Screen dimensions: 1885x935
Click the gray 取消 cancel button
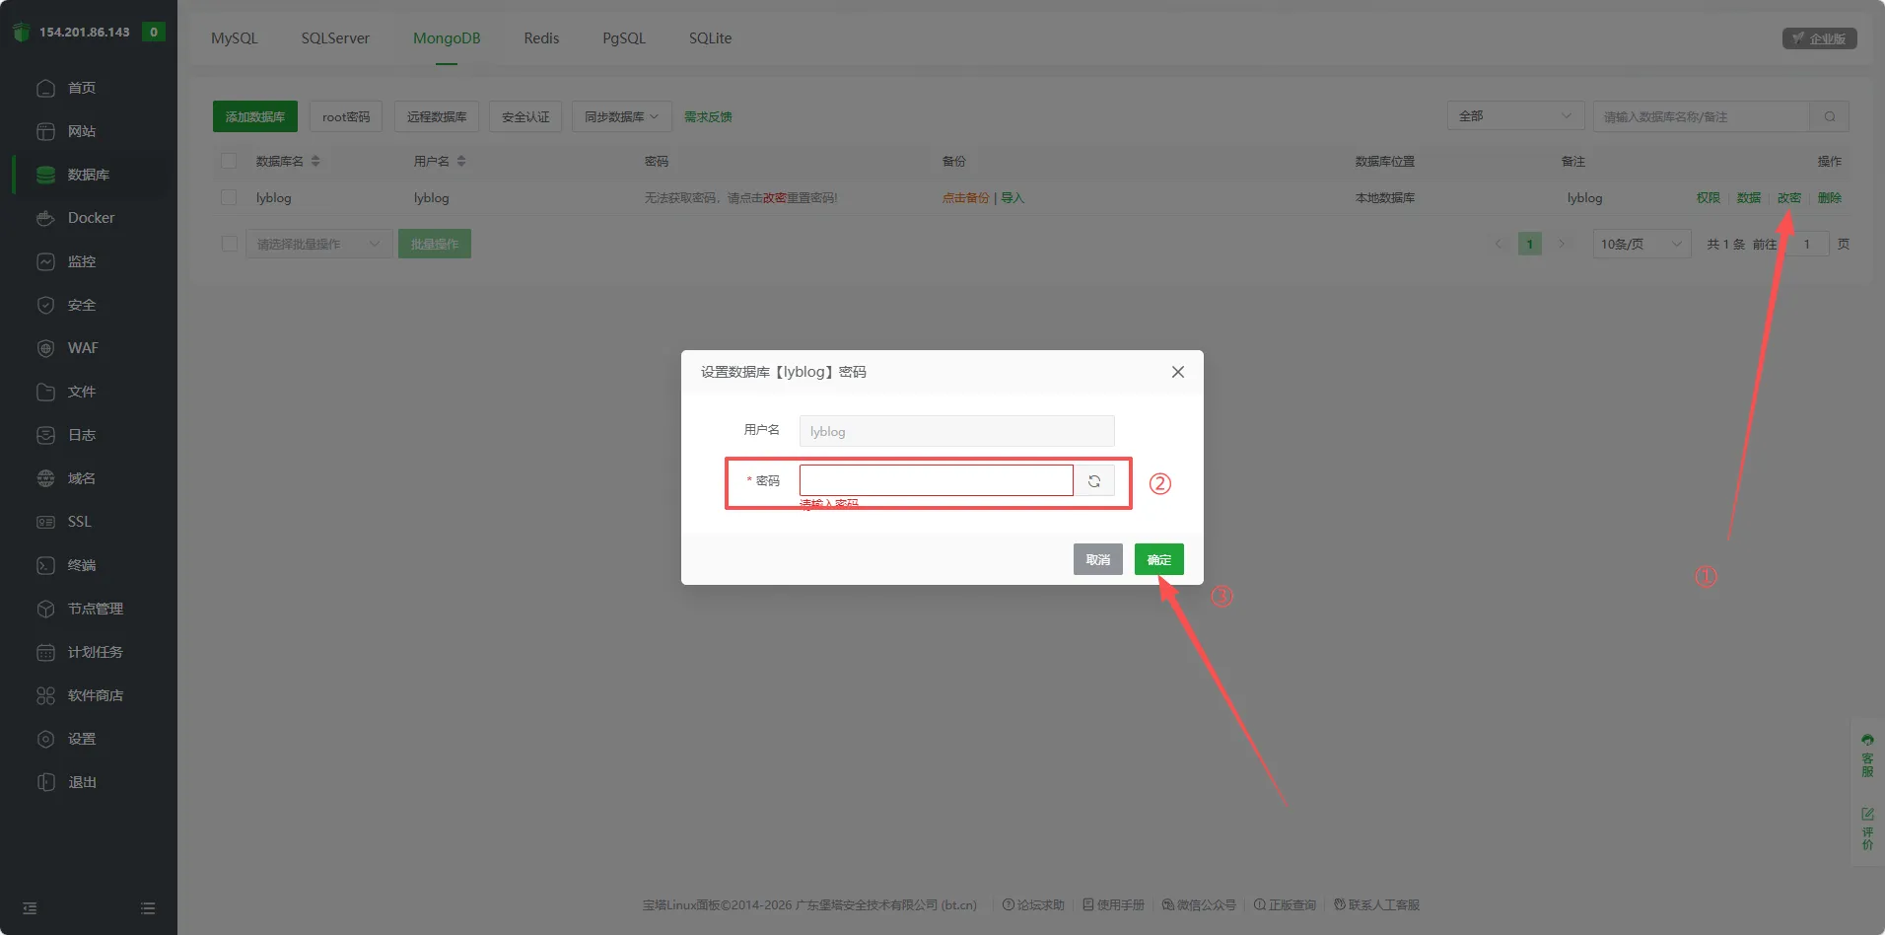coord(1097,559)
